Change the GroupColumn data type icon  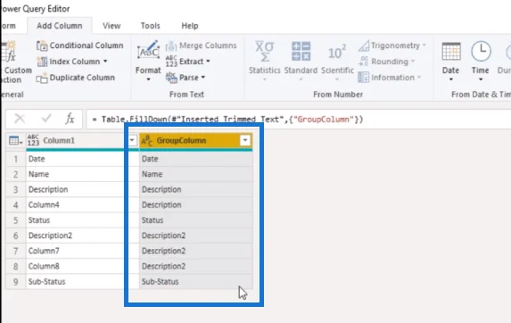(147, 141)
